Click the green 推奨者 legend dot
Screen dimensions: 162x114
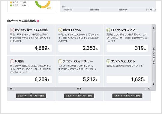pyautogui.click(x=11, y=5)
